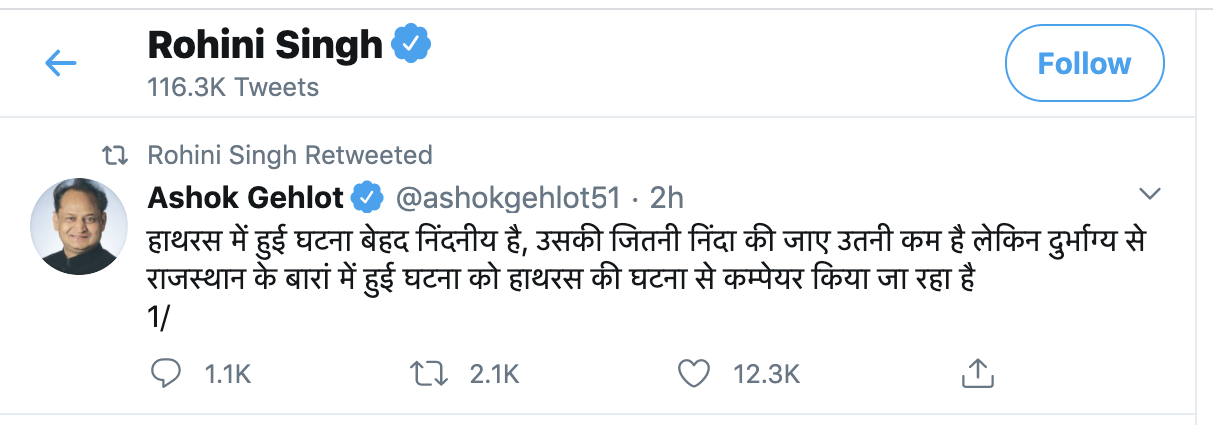Open the @ashokgehlot51 handle
This screenshot has width=1213, height=425.
tap(509, 197)
